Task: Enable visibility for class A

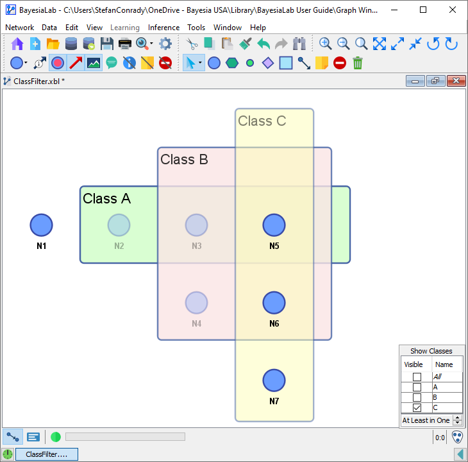Action: coord(417,388)
